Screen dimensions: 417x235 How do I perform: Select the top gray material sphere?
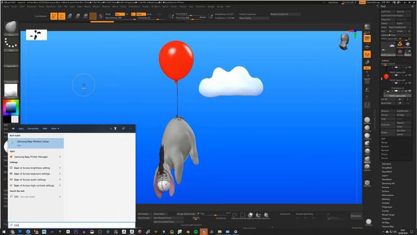coord(367,120)
